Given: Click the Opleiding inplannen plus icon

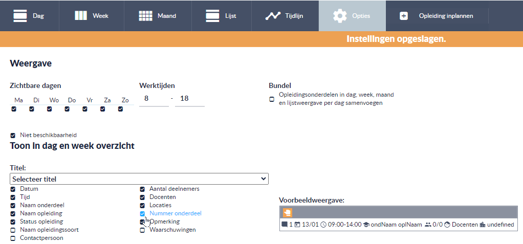Looking at the screenshot, I should 404,16.
